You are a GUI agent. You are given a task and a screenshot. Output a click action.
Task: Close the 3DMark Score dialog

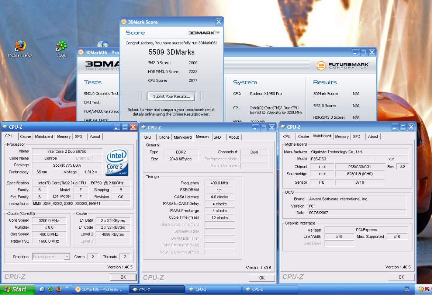tap(218, 22)
